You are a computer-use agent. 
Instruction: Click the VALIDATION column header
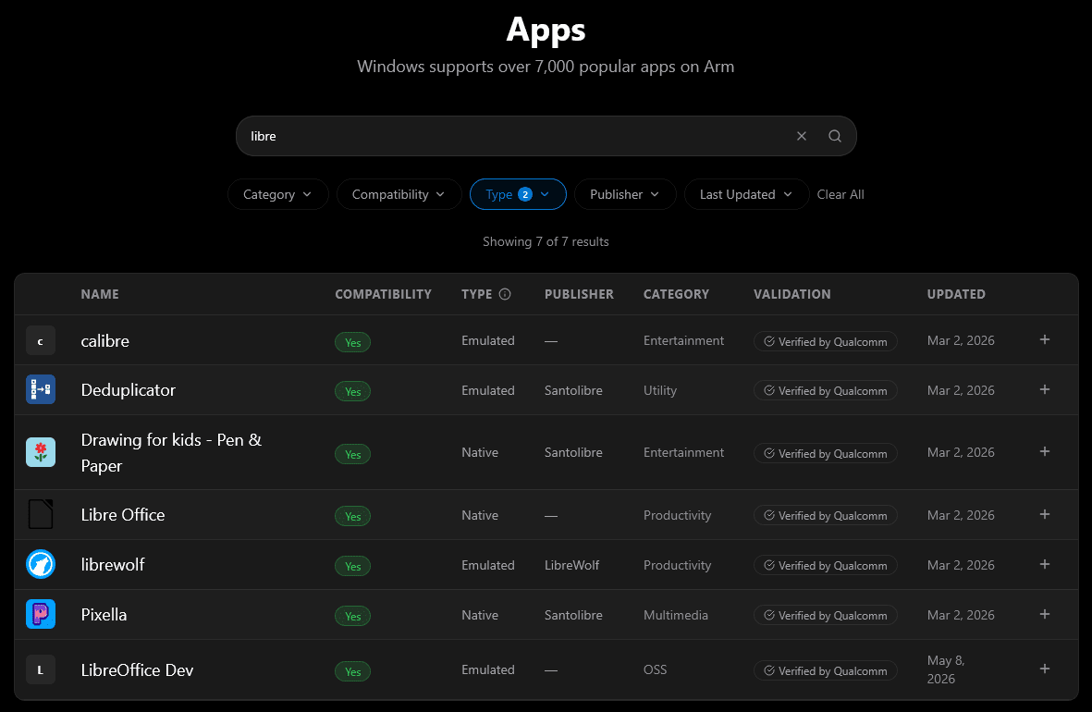(791, 294)
